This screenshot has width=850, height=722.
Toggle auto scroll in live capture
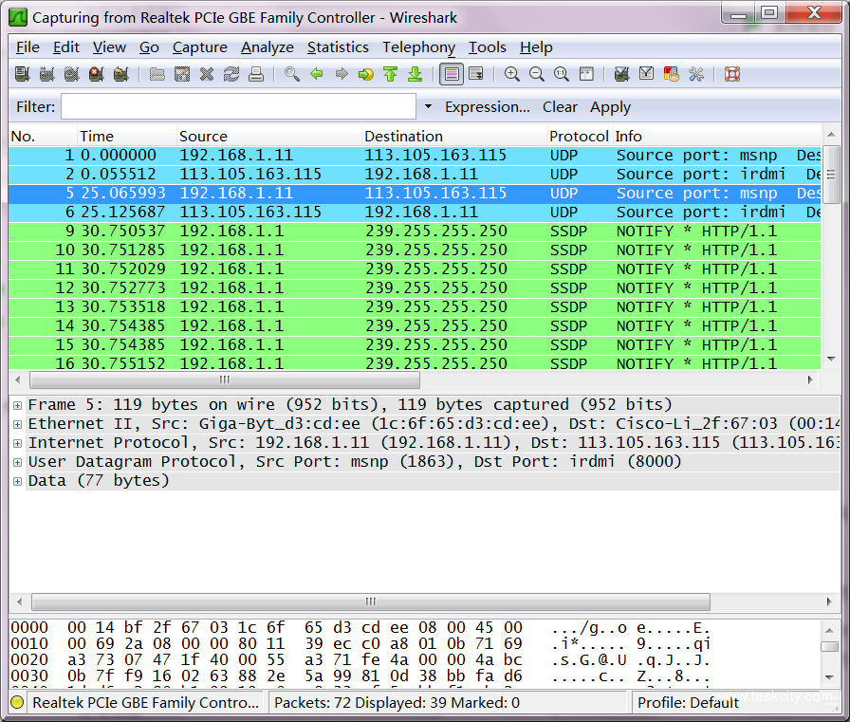click(476, 74)
